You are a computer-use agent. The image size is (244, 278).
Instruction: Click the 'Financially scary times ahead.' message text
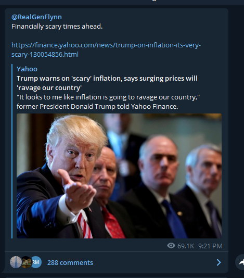coord(57,27)
